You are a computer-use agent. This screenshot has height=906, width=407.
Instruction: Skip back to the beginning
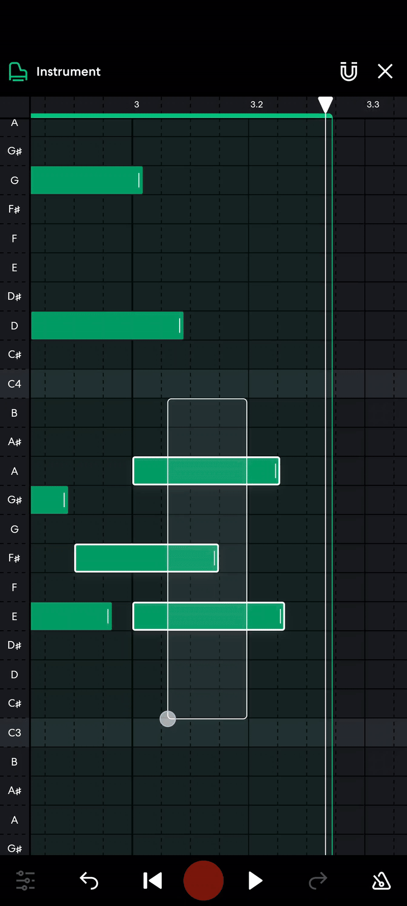click(152, 881)
